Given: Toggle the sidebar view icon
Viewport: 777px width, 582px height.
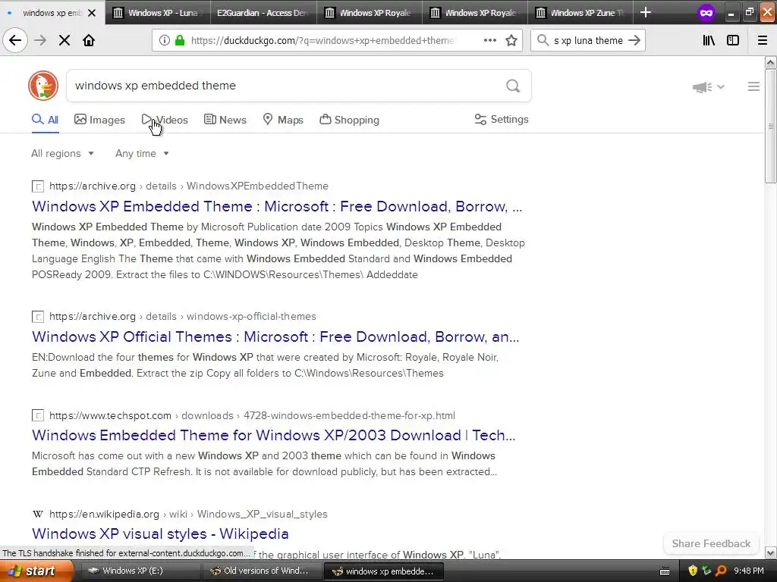Looking at the screenshot, I should click(x=733, y=40).
